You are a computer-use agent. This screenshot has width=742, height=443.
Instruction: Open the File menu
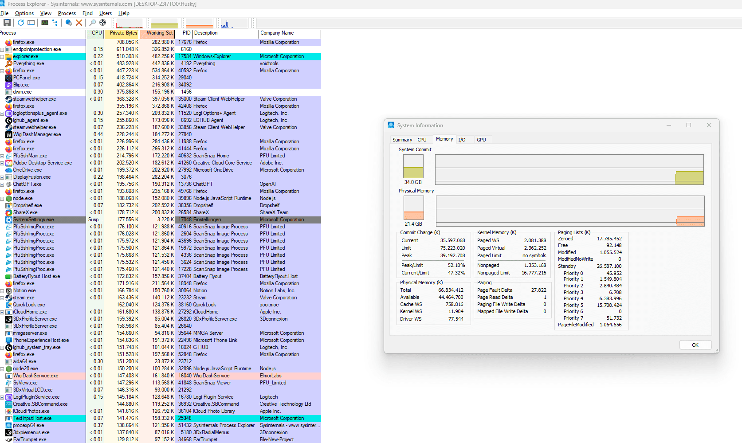(x=4, y=13)
